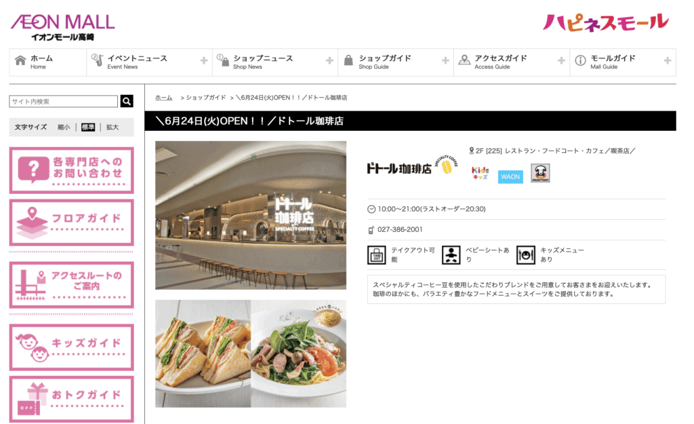Click the Mall Guide info icon
The height and width of the screenshot is (424, 694).
point(580,60)
